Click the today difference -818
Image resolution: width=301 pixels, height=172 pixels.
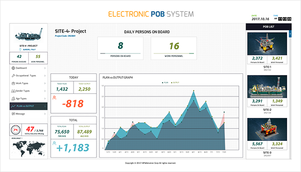(x=73, y=104)
